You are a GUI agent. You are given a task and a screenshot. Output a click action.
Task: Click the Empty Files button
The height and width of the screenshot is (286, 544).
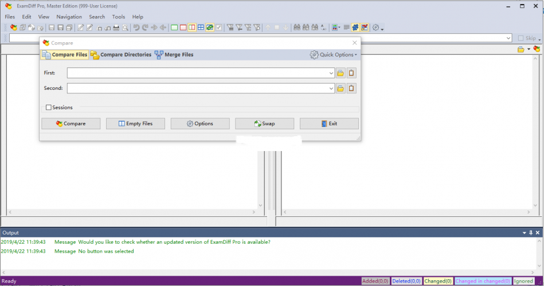[x=135, y=124]
